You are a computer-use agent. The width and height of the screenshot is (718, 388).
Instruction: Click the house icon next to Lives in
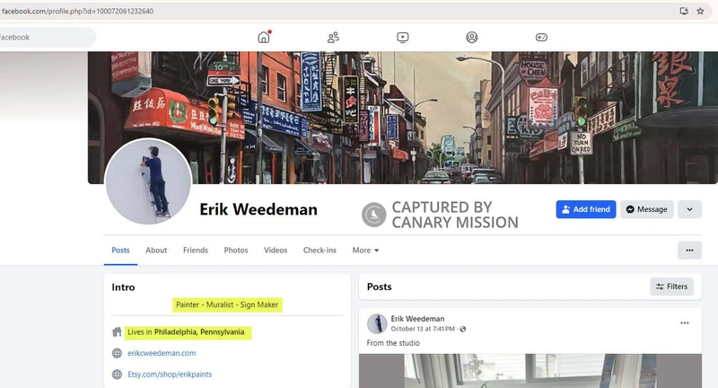[x=117, y=332]
